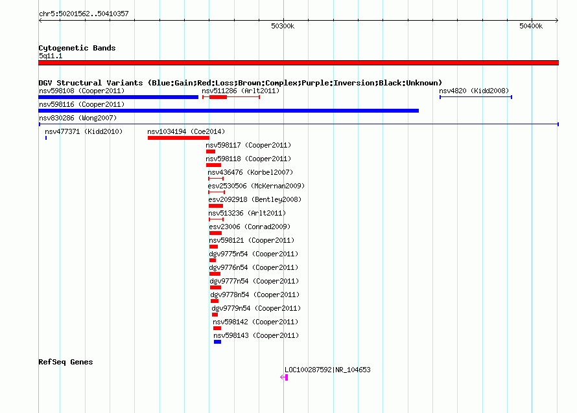
Task: Select the long blue bar under nsv598116
Action: click(228, 111)
